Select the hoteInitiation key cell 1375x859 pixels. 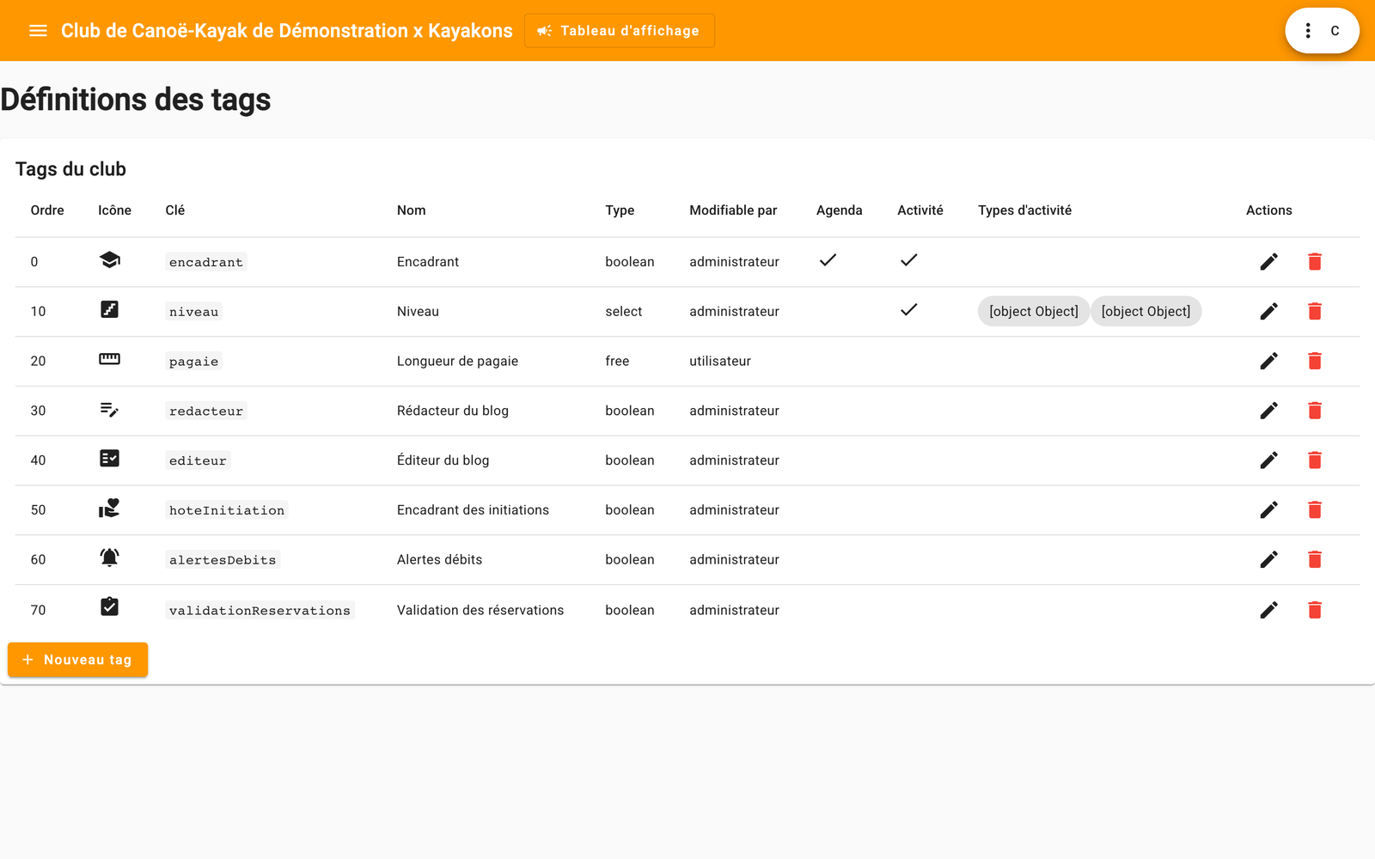click(x=227, y=510)
